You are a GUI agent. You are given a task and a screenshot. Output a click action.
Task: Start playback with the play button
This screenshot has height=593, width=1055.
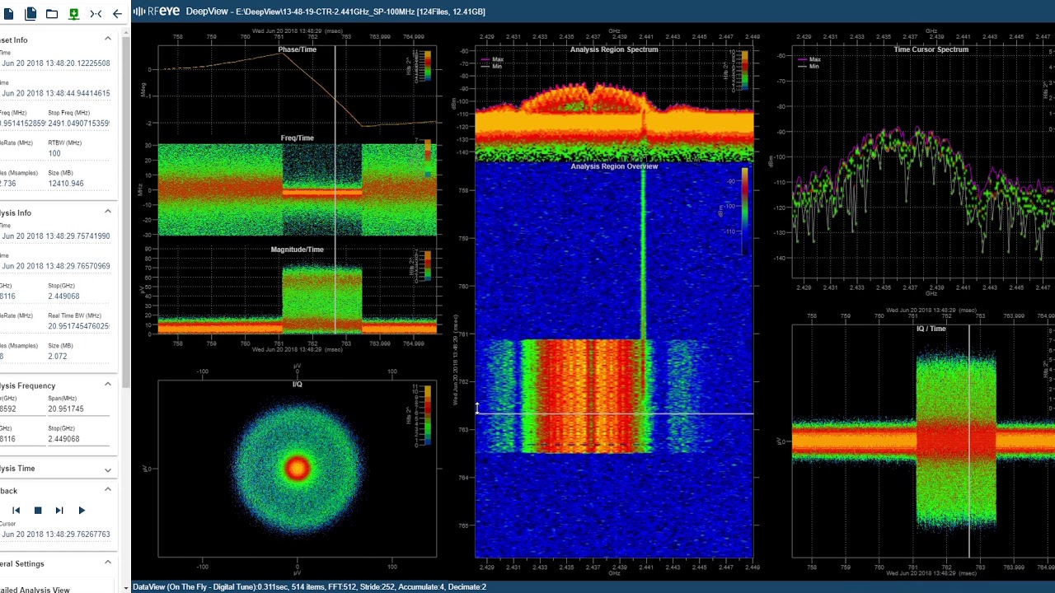tap(82, 511)
